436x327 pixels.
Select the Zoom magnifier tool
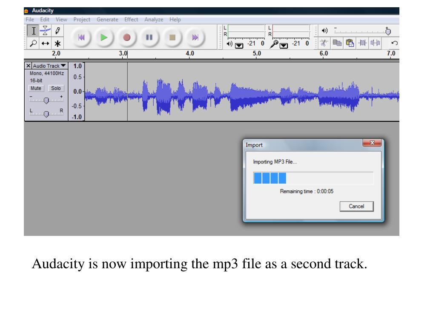point(33,43)
